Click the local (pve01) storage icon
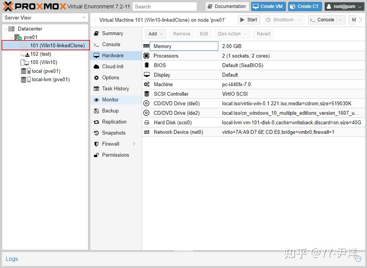Viewport: 367px width, 268px height. click(x=26, y=71)
